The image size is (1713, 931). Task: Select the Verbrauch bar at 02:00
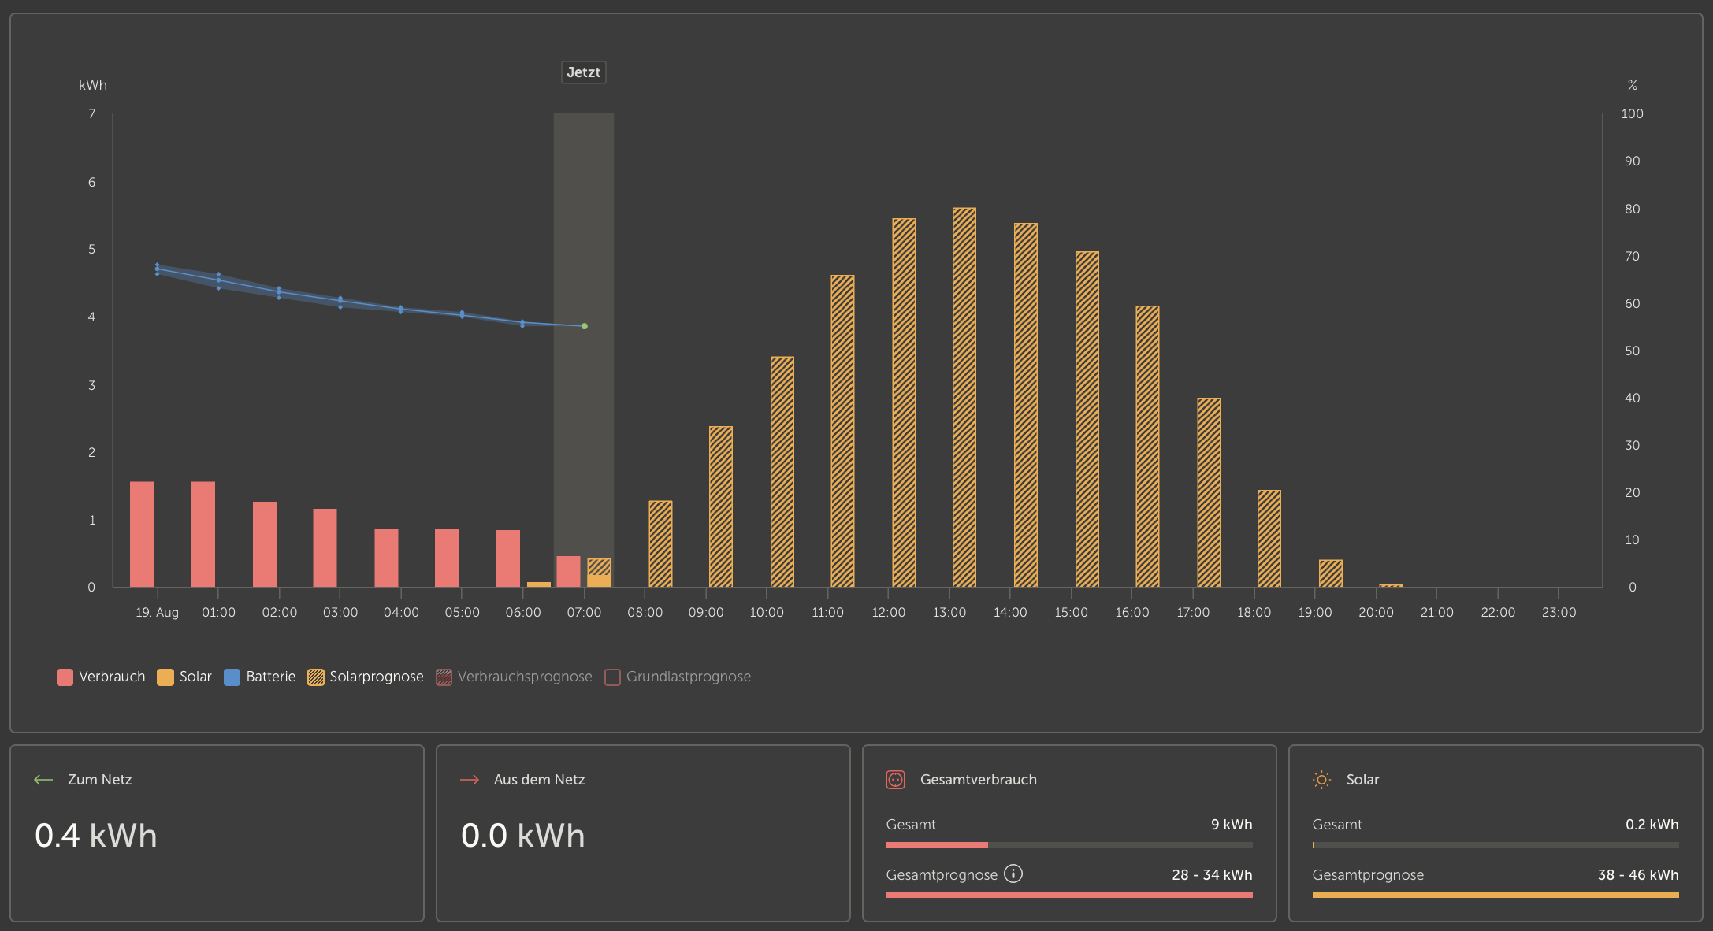265,544
